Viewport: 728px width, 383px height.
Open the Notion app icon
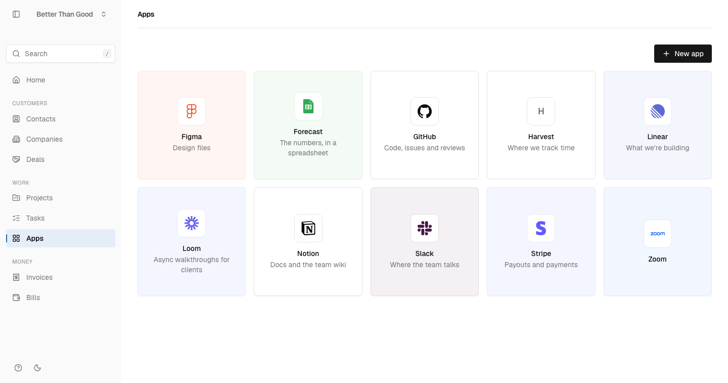[x=308, y=228]
